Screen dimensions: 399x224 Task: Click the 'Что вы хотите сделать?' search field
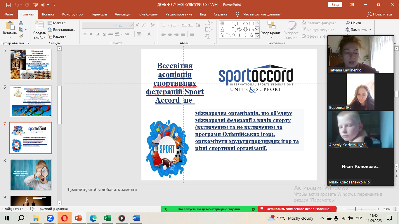point(262,14)
